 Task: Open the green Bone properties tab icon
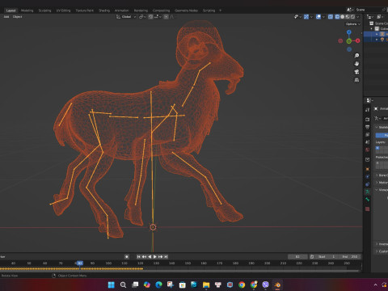(x=368, y=200)
